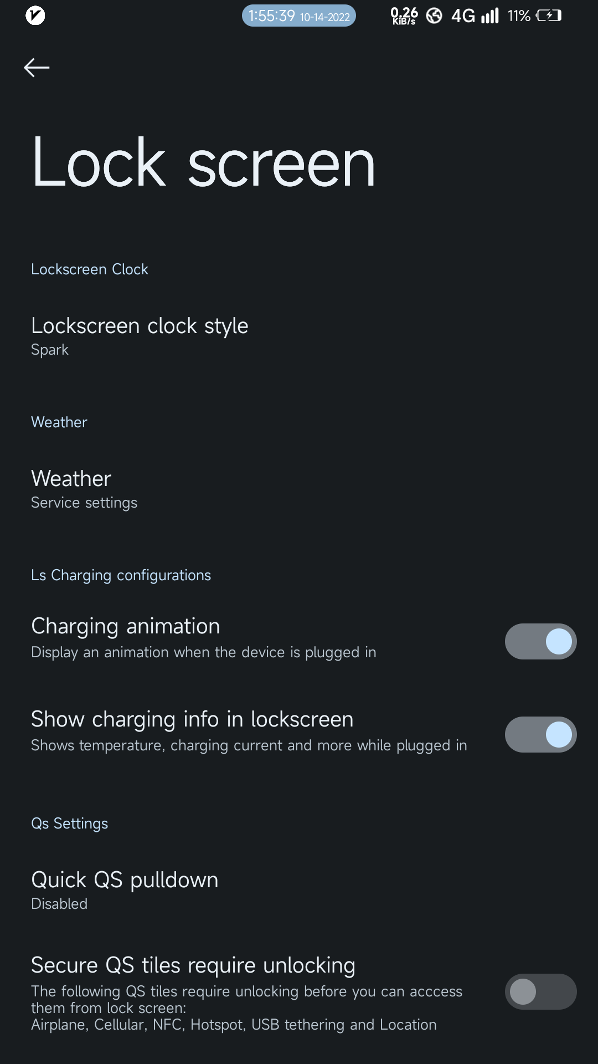Turn off Show charging info toggle
Screen dimensions: 598x1064
pyautogui.click(x=540, y=734)
